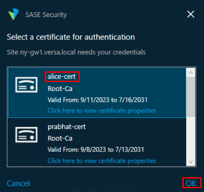Select the prabhat-cert certificate name
This screenshot has height=192, width=204.
coord(66,127)
